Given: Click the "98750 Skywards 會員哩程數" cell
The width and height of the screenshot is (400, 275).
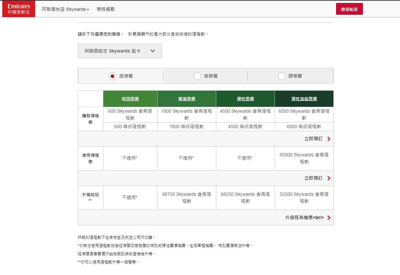Looking at the screenshot, I should tap(187, 198).
